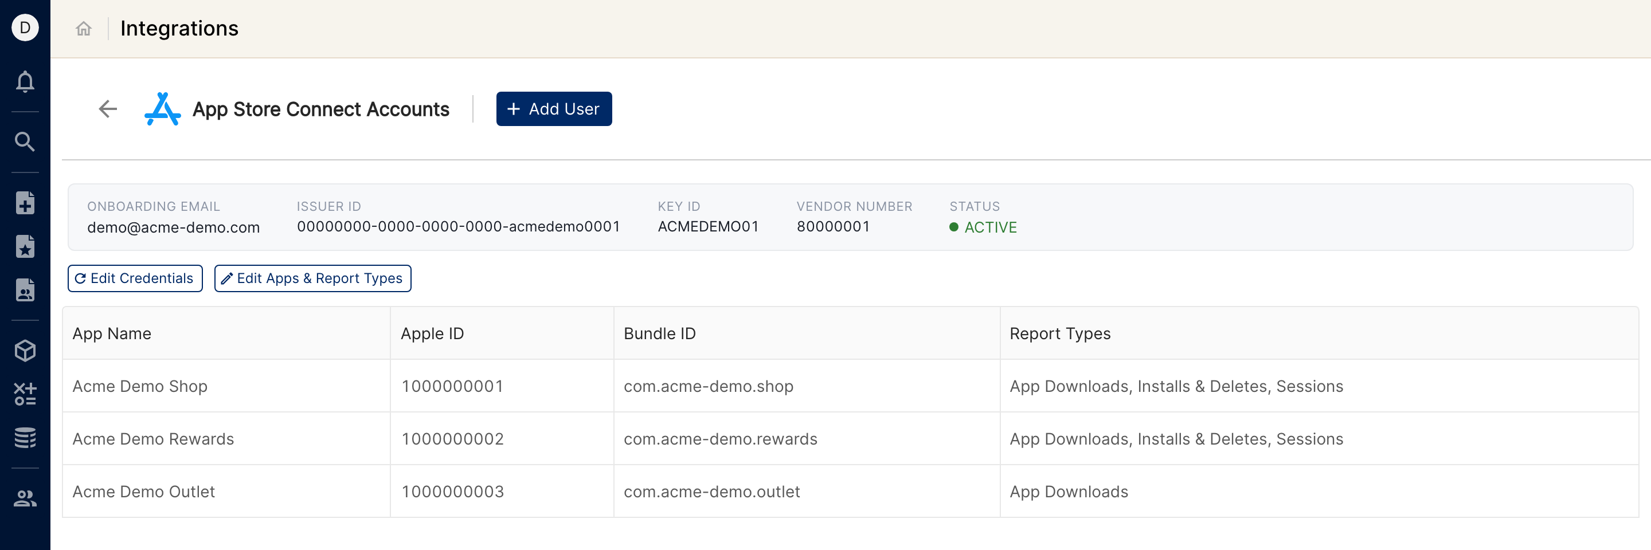
Task: Click report types for Acme Demo Shop
Action: (1176, 386)
